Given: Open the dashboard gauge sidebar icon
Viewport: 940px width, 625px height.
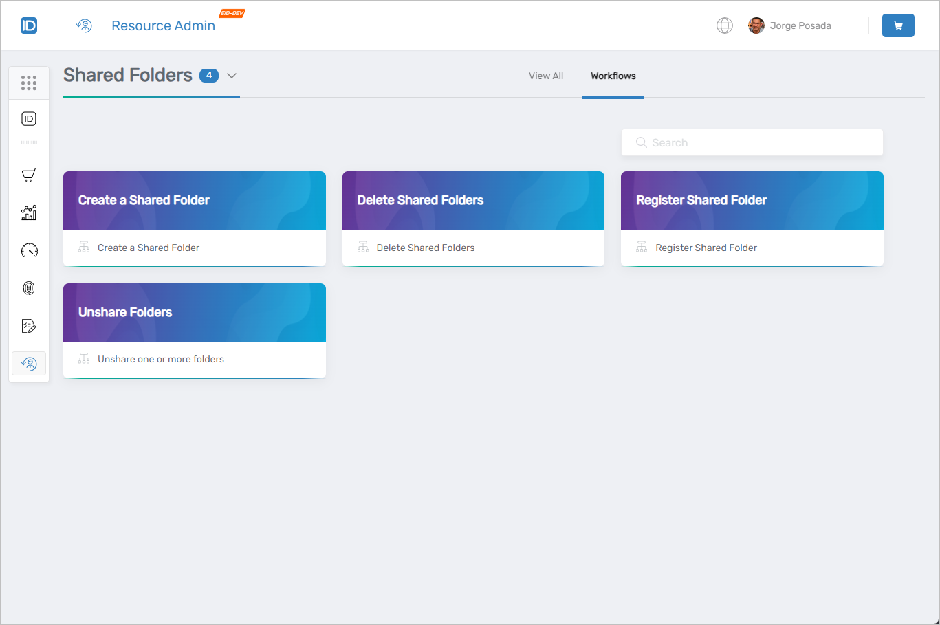Looking at the screenshot, I should (28, 250).
